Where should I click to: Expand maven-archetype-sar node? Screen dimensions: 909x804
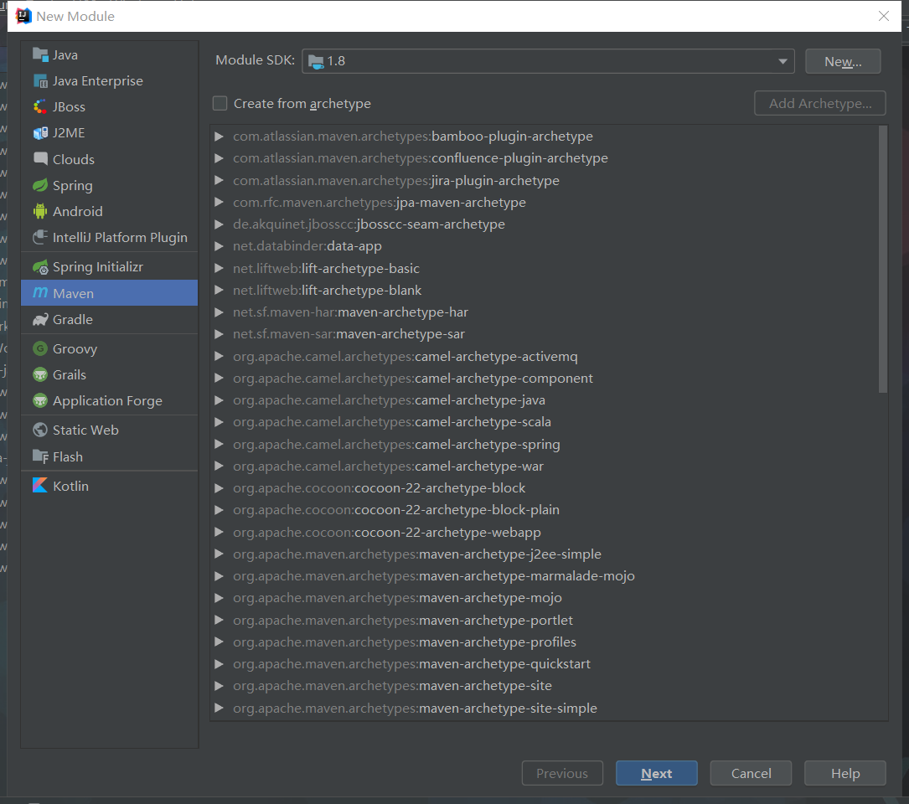tap(220, 334)
